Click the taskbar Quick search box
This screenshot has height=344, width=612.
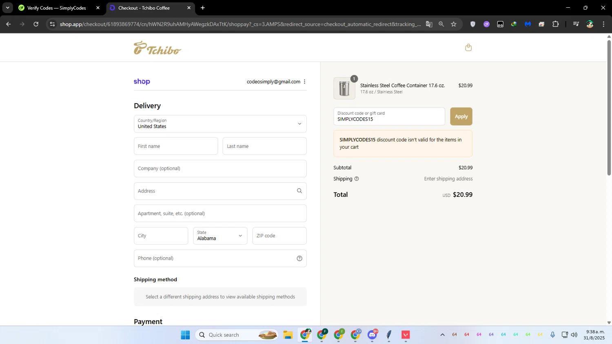point(237,335)
